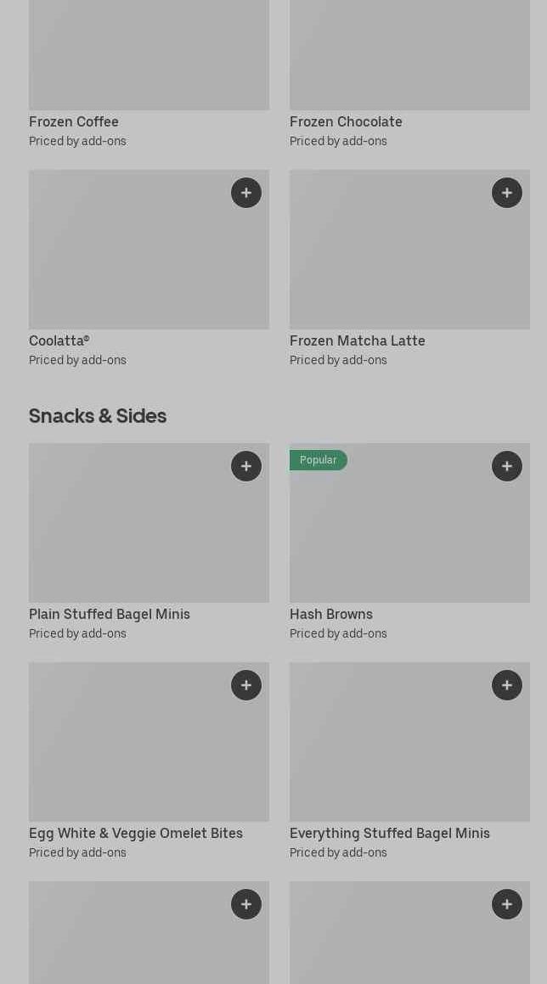Open the Frozen Chocolate name link
Image resolution: width=547 pixels, height=984 pixels.
coord(346,121)
